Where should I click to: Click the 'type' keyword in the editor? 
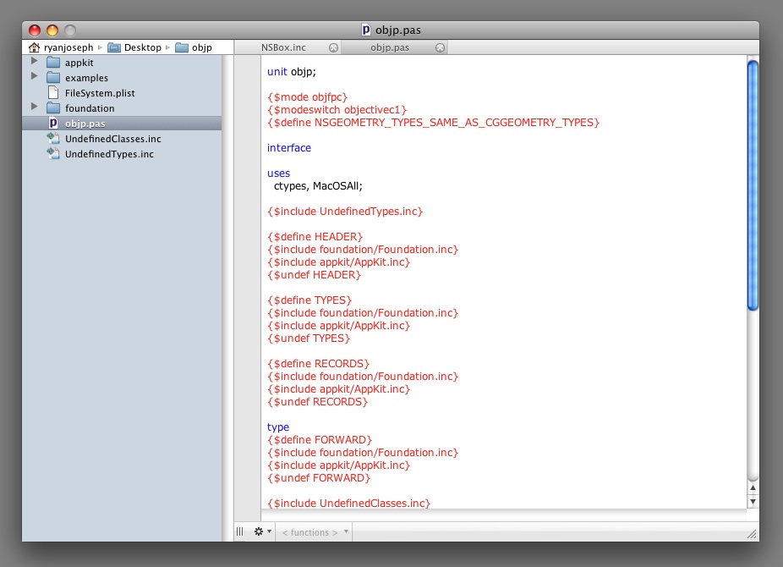coord(277,427)
